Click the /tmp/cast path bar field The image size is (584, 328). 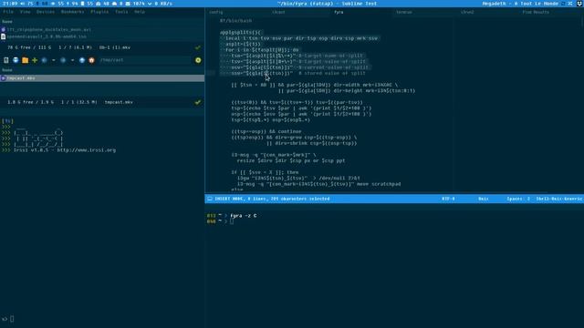[x=145, y=60]
